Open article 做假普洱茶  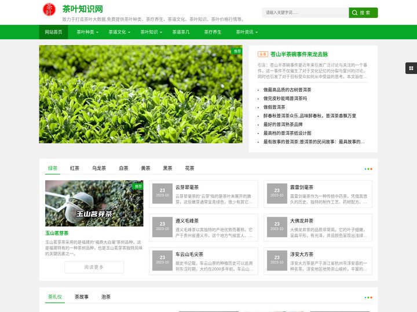click(274, 107)
